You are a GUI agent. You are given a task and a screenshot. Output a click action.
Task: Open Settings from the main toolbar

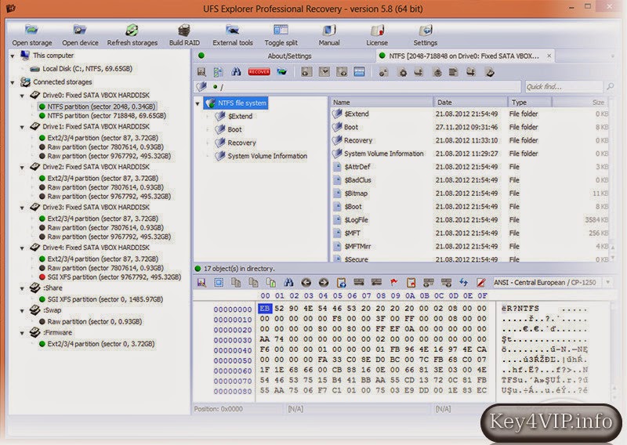[425, 30]
